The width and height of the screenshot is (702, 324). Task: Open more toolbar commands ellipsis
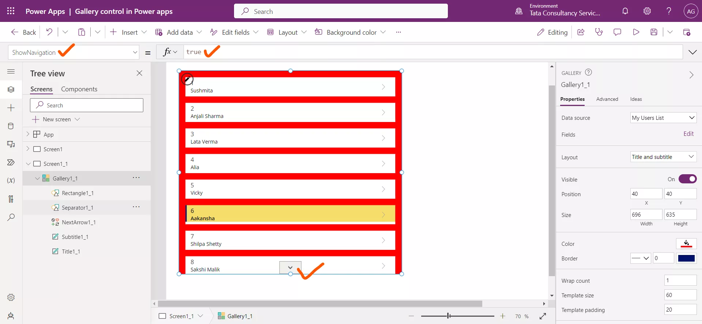point(399,32)
